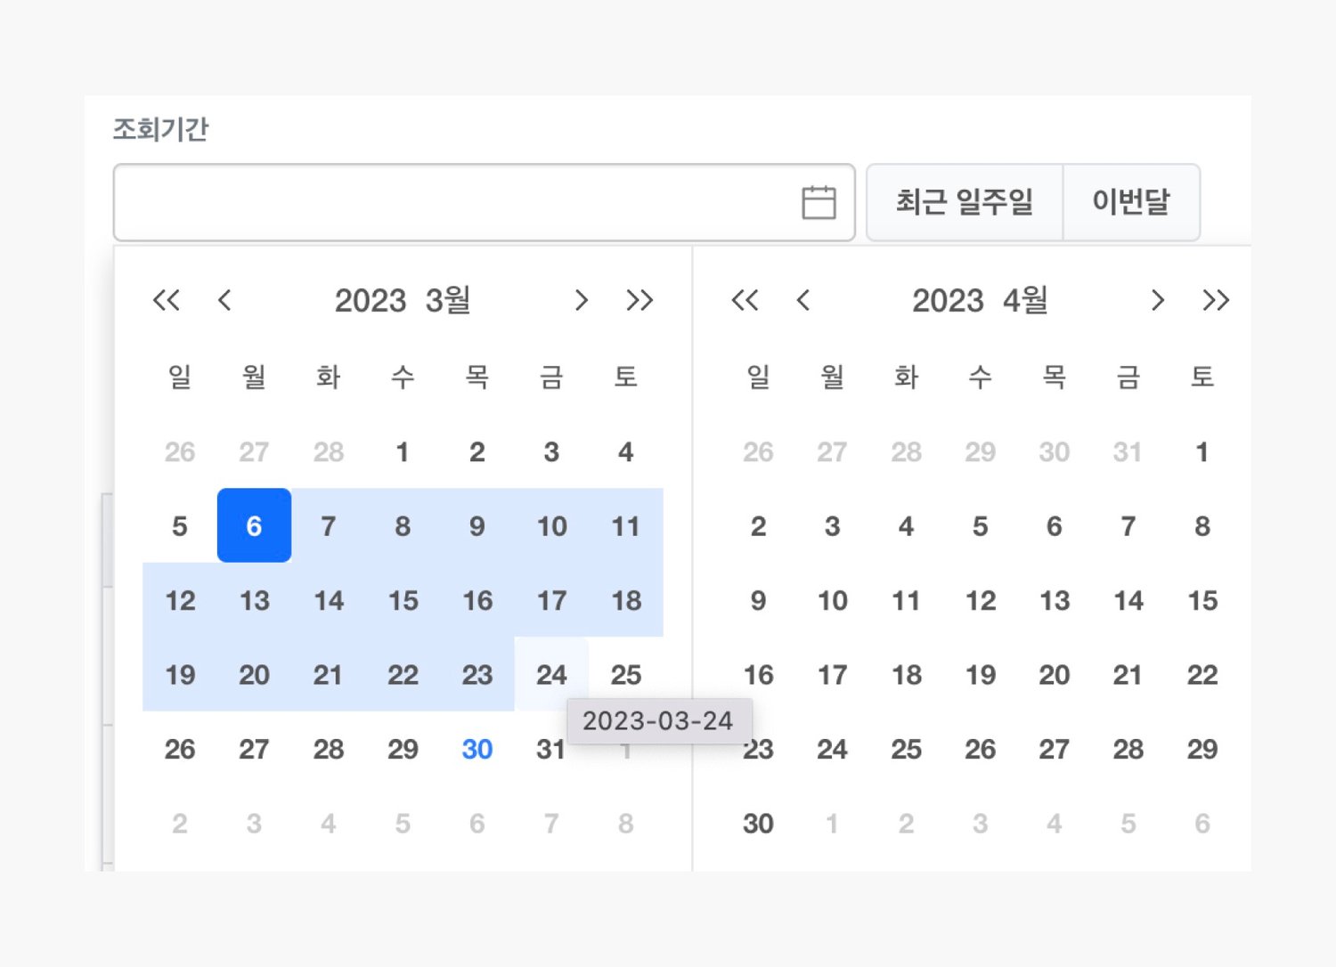Image resolution: width=1336 pixels, height=967 pixels.
Task: Go to previous month in March panel
Action: click(x=224, y=301)
